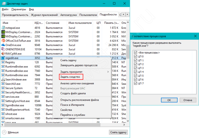199x138 pixels.
Task: Click the notepad.exe process icon
Action: [3, 27]
